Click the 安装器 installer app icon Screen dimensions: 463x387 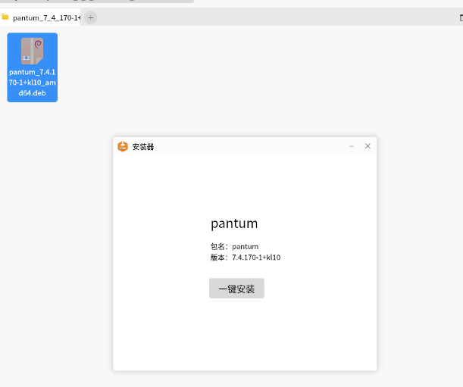click(x=123, y=146)
